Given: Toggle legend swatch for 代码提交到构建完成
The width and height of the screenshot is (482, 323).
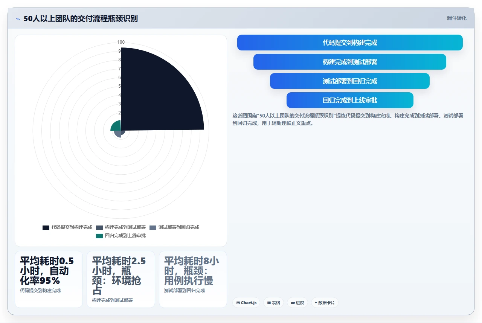Looking at the screenshot, I should [46, 227].
